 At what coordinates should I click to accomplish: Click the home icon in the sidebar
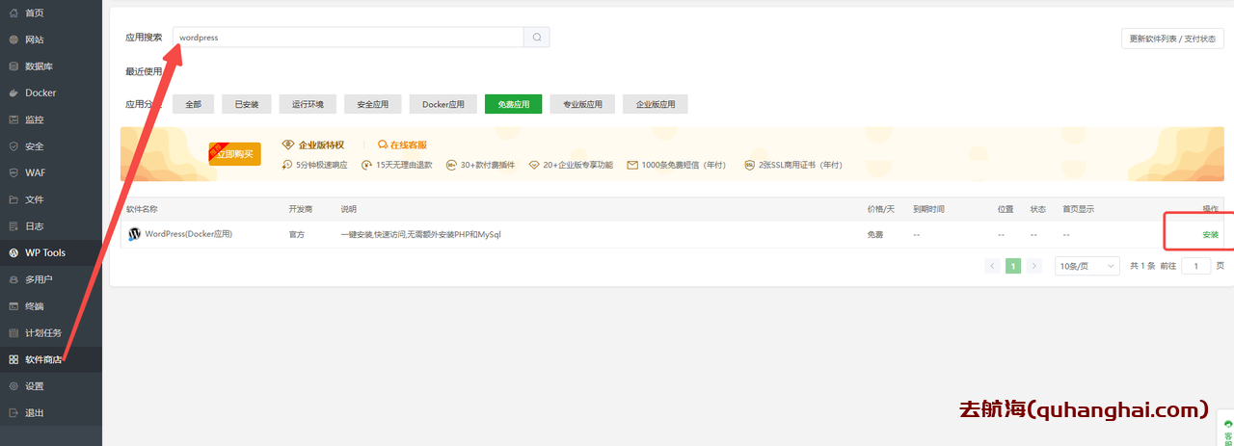point(13,13)
